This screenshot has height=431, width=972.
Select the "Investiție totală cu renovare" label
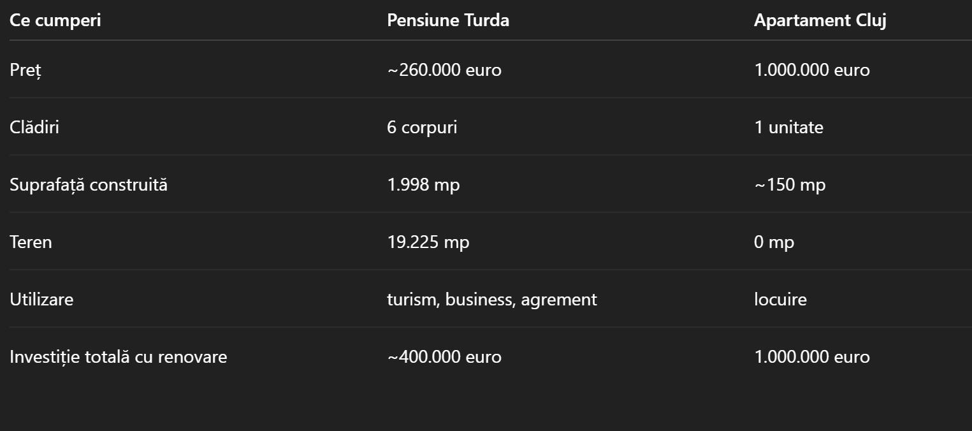pos(119,357)
